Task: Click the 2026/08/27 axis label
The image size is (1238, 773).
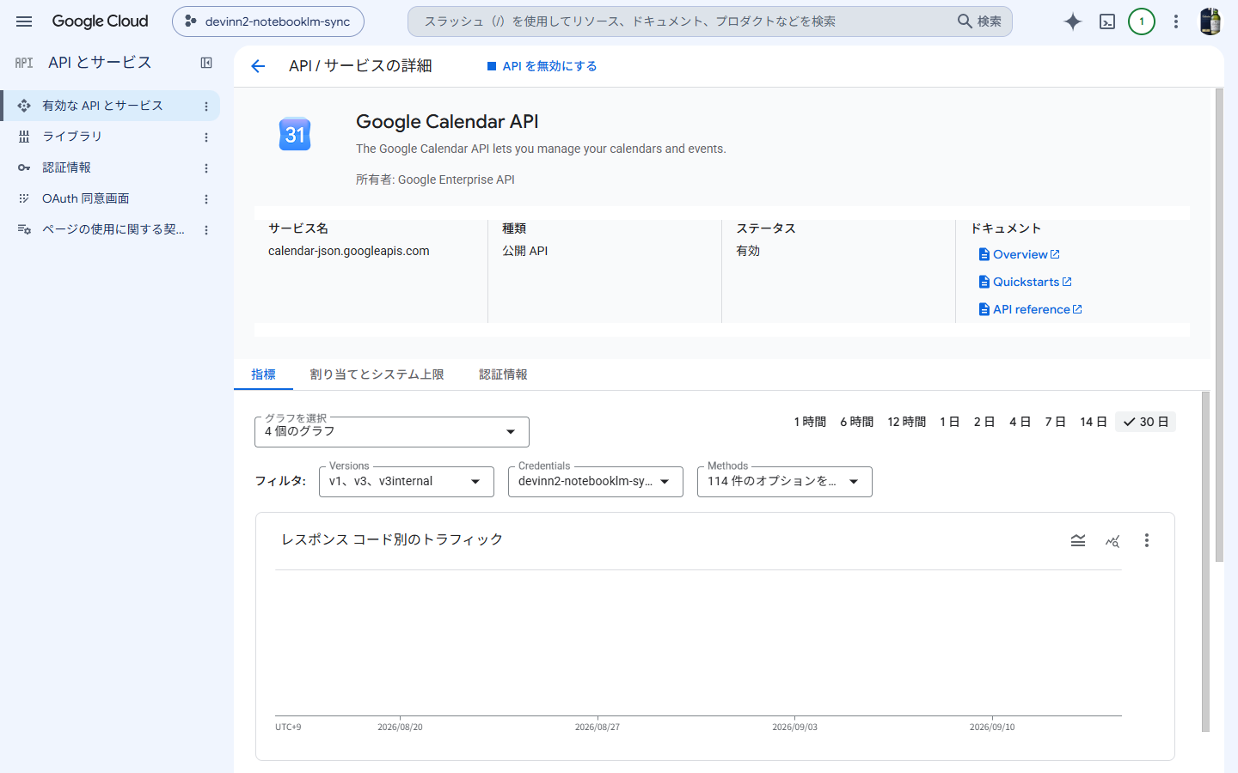Action: pyautogui.click(x=598, y=727)
